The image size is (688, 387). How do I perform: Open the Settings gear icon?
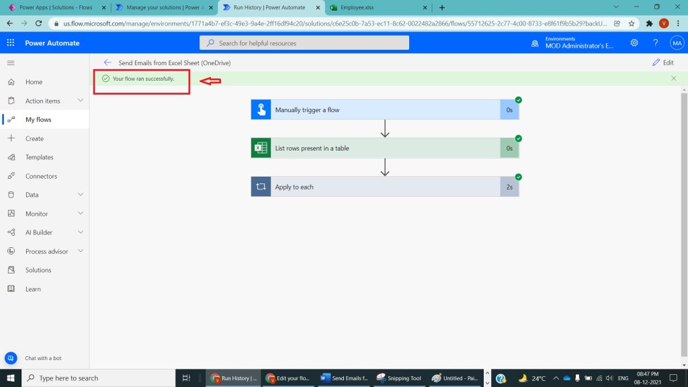(x=634, y=43)
